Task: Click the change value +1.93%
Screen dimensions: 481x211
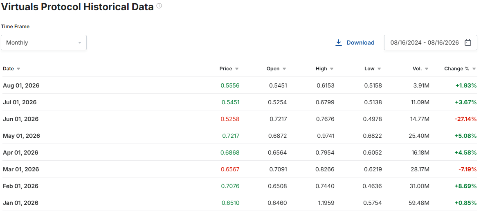Action: click(x=466, y=85)
